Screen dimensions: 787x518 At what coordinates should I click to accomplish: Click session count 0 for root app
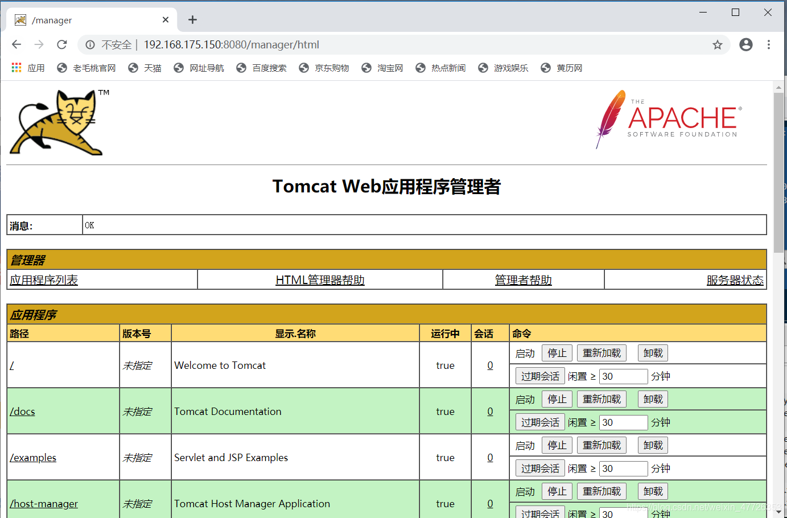(x=490, y=365)
